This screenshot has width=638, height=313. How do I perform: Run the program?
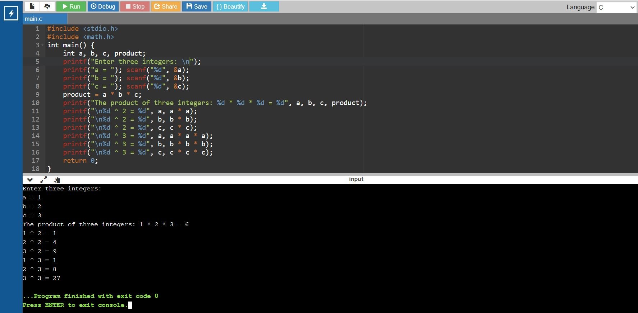point(71,6)
